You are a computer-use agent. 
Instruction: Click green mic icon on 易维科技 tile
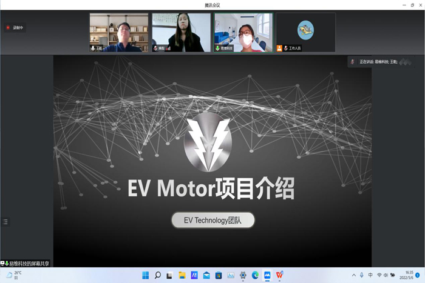217,48
